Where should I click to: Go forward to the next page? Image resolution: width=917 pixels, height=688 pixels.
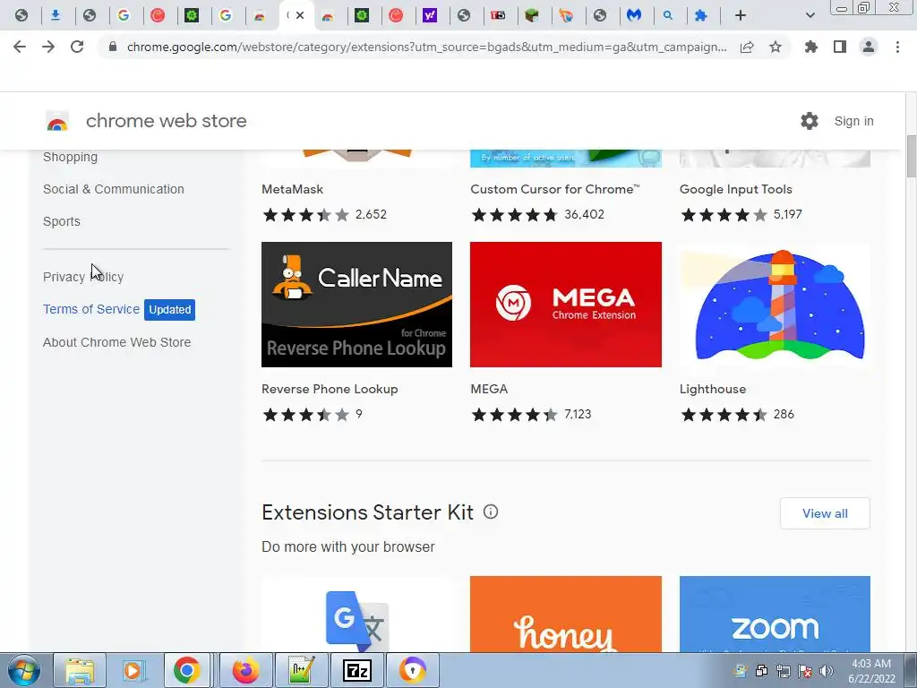pyautogui.click(x=48, y=47)
